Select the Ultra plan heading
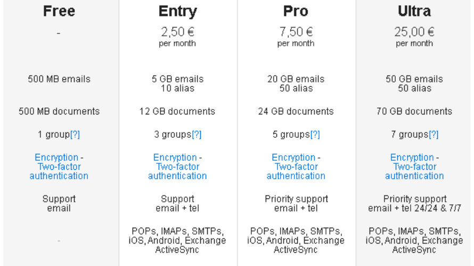The image size is (474, 266). tap(414, 11)
